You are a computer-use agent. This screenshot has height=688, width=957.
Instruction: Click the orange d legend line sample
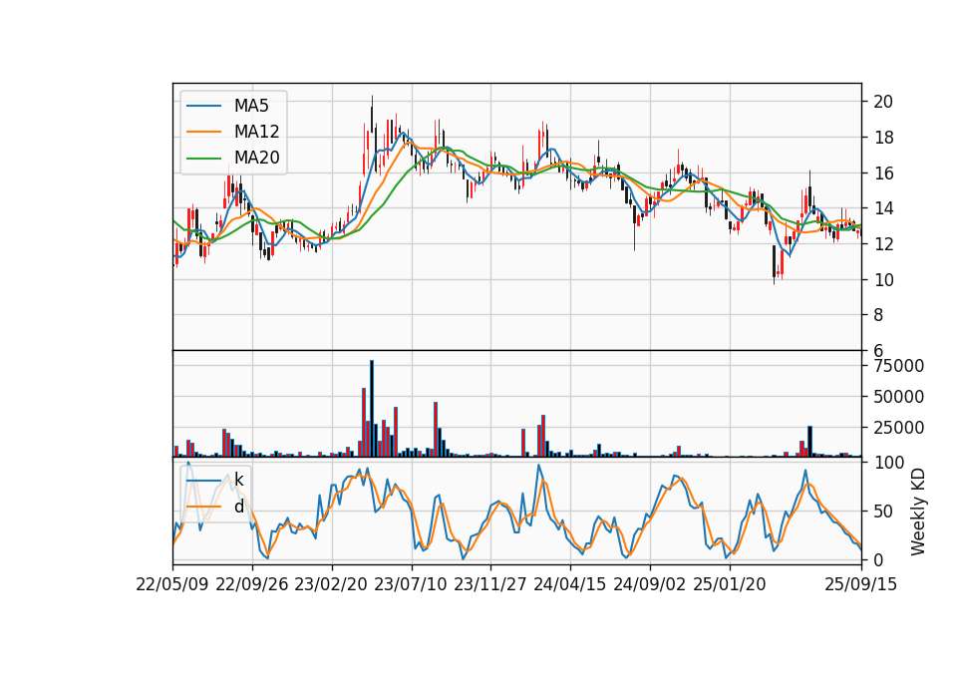point(203,507)
